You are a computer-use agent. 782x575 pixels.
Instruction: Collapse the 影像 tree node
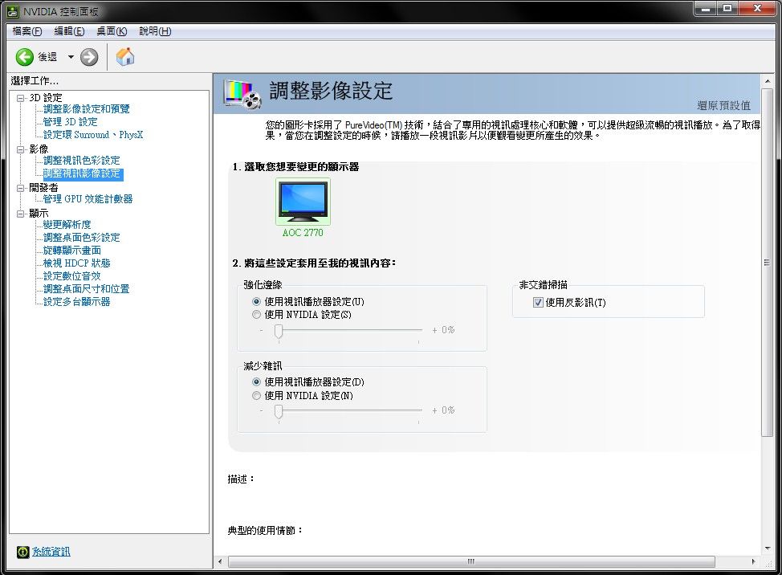[21, 149]
